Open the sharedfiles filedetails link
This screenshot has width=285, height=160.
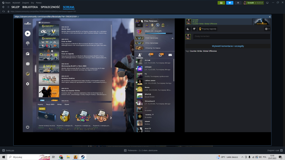(x=47, y=17)
